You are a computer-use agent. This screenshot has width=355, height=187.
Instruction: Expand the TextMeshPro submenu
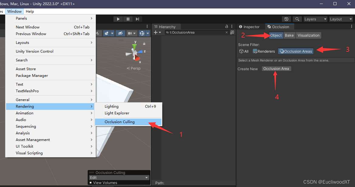pos(51,91)
